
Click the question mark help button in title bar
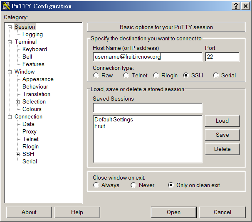[236, 6]
